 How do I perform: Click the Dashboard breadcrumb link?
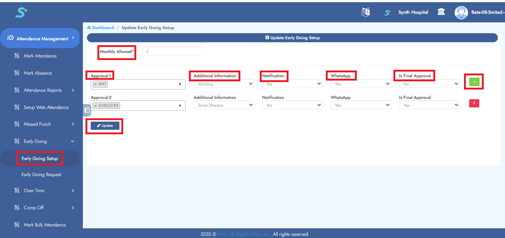[103, 28]
